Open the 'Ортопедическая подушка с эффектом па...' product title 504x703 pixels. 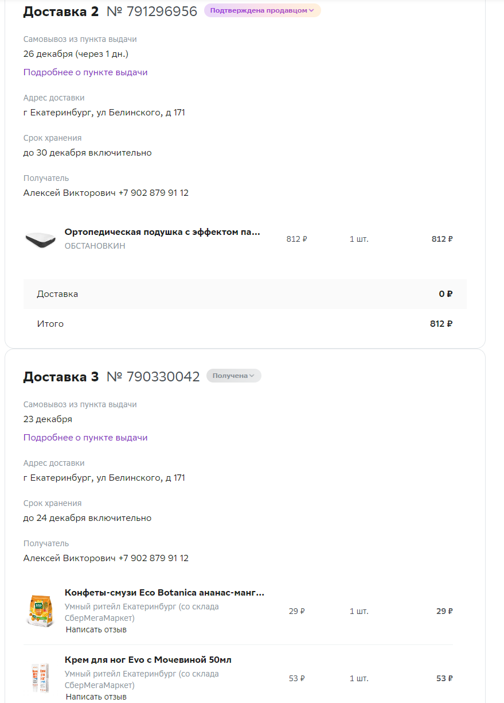click(162, 232)
